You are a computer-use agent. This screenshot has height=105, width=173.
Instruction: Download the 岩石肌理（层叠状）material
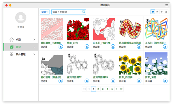coord(61,81)
